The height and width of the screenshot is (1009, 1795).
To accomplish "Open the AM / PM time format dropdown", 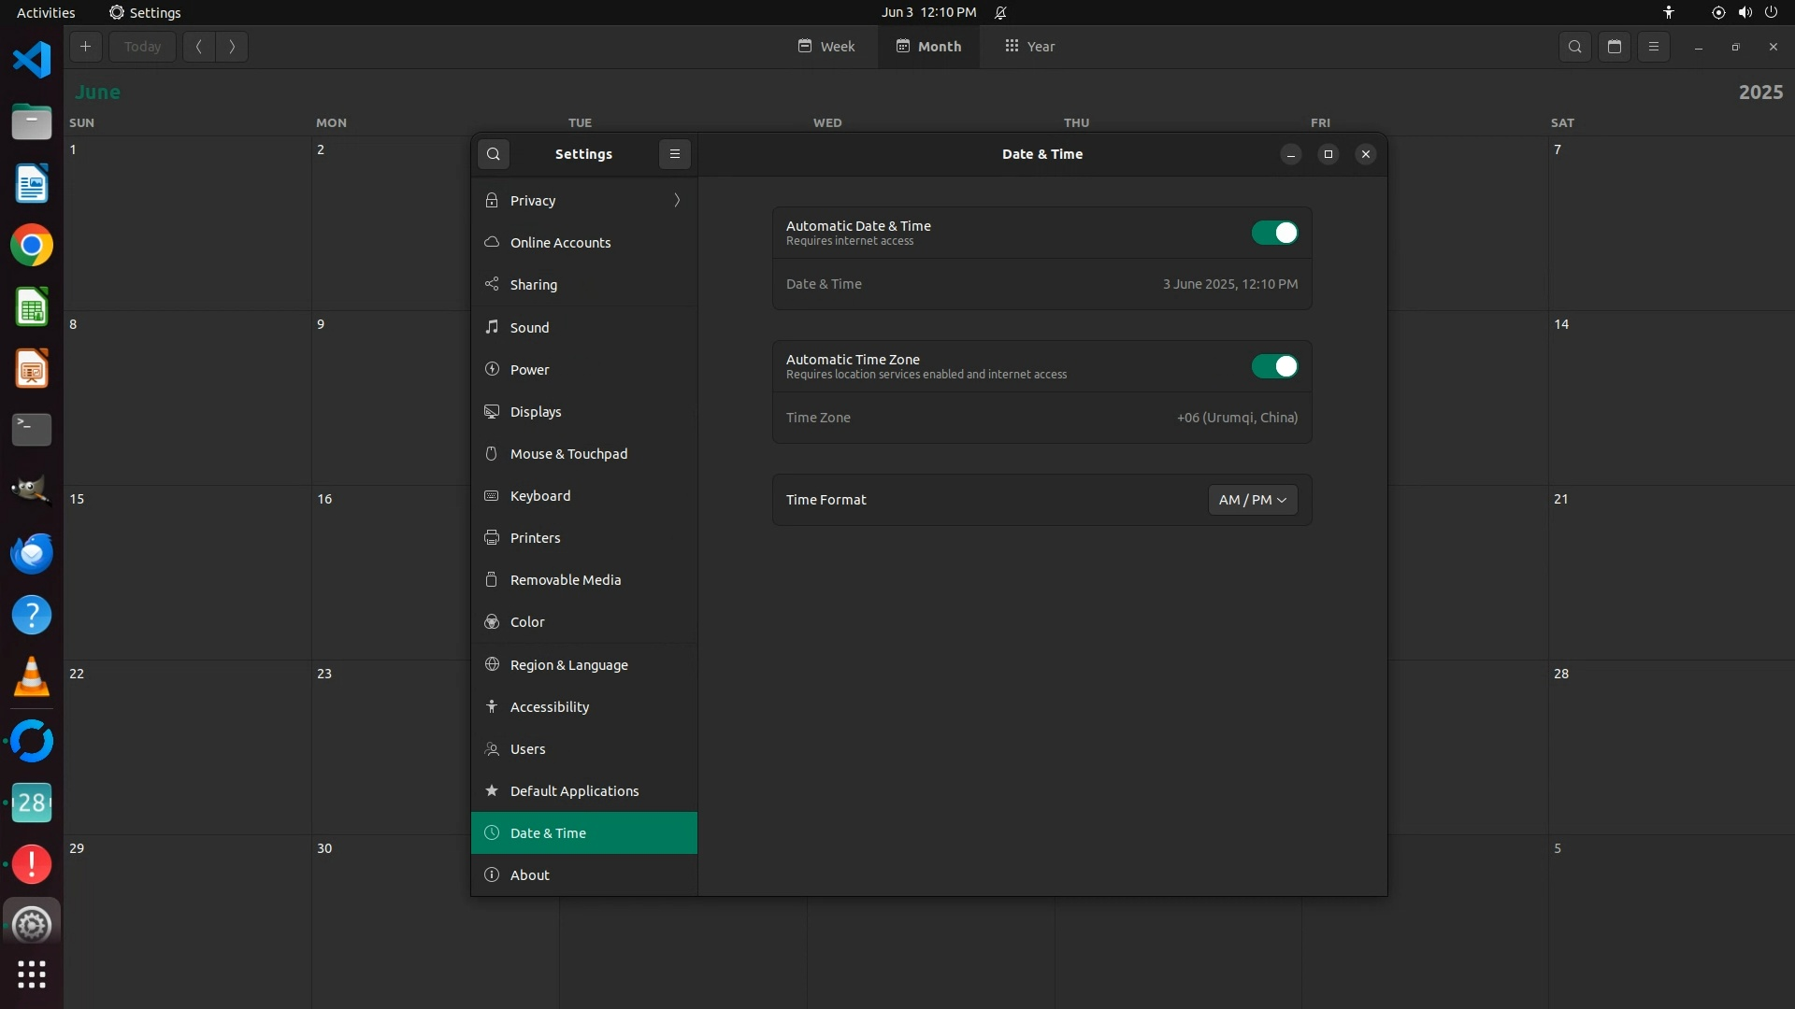I will [1252, 500].
